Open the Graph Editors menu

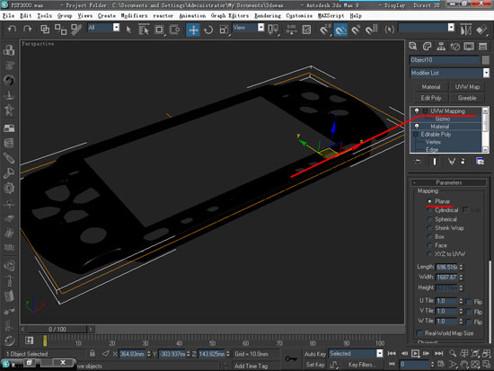230,16
